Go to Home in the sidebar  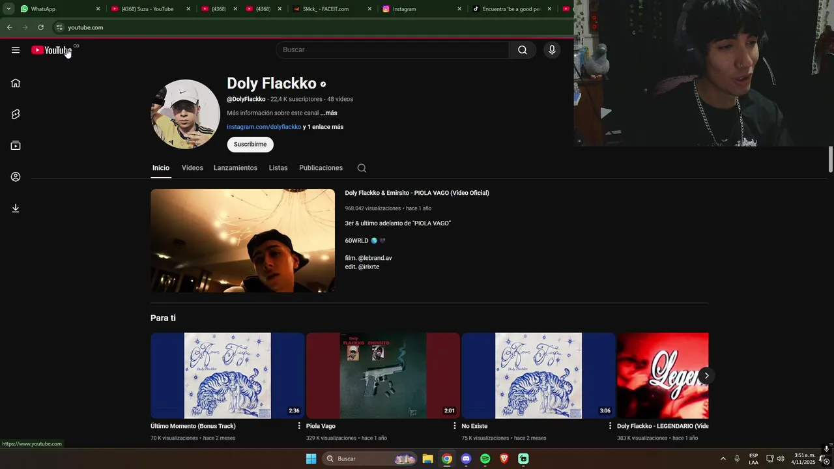[16, 83]
